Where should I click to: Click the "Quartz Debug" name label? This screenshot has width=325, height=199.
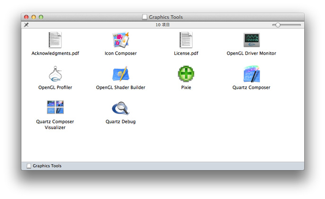pyautogui.click(x=121, y=121)
